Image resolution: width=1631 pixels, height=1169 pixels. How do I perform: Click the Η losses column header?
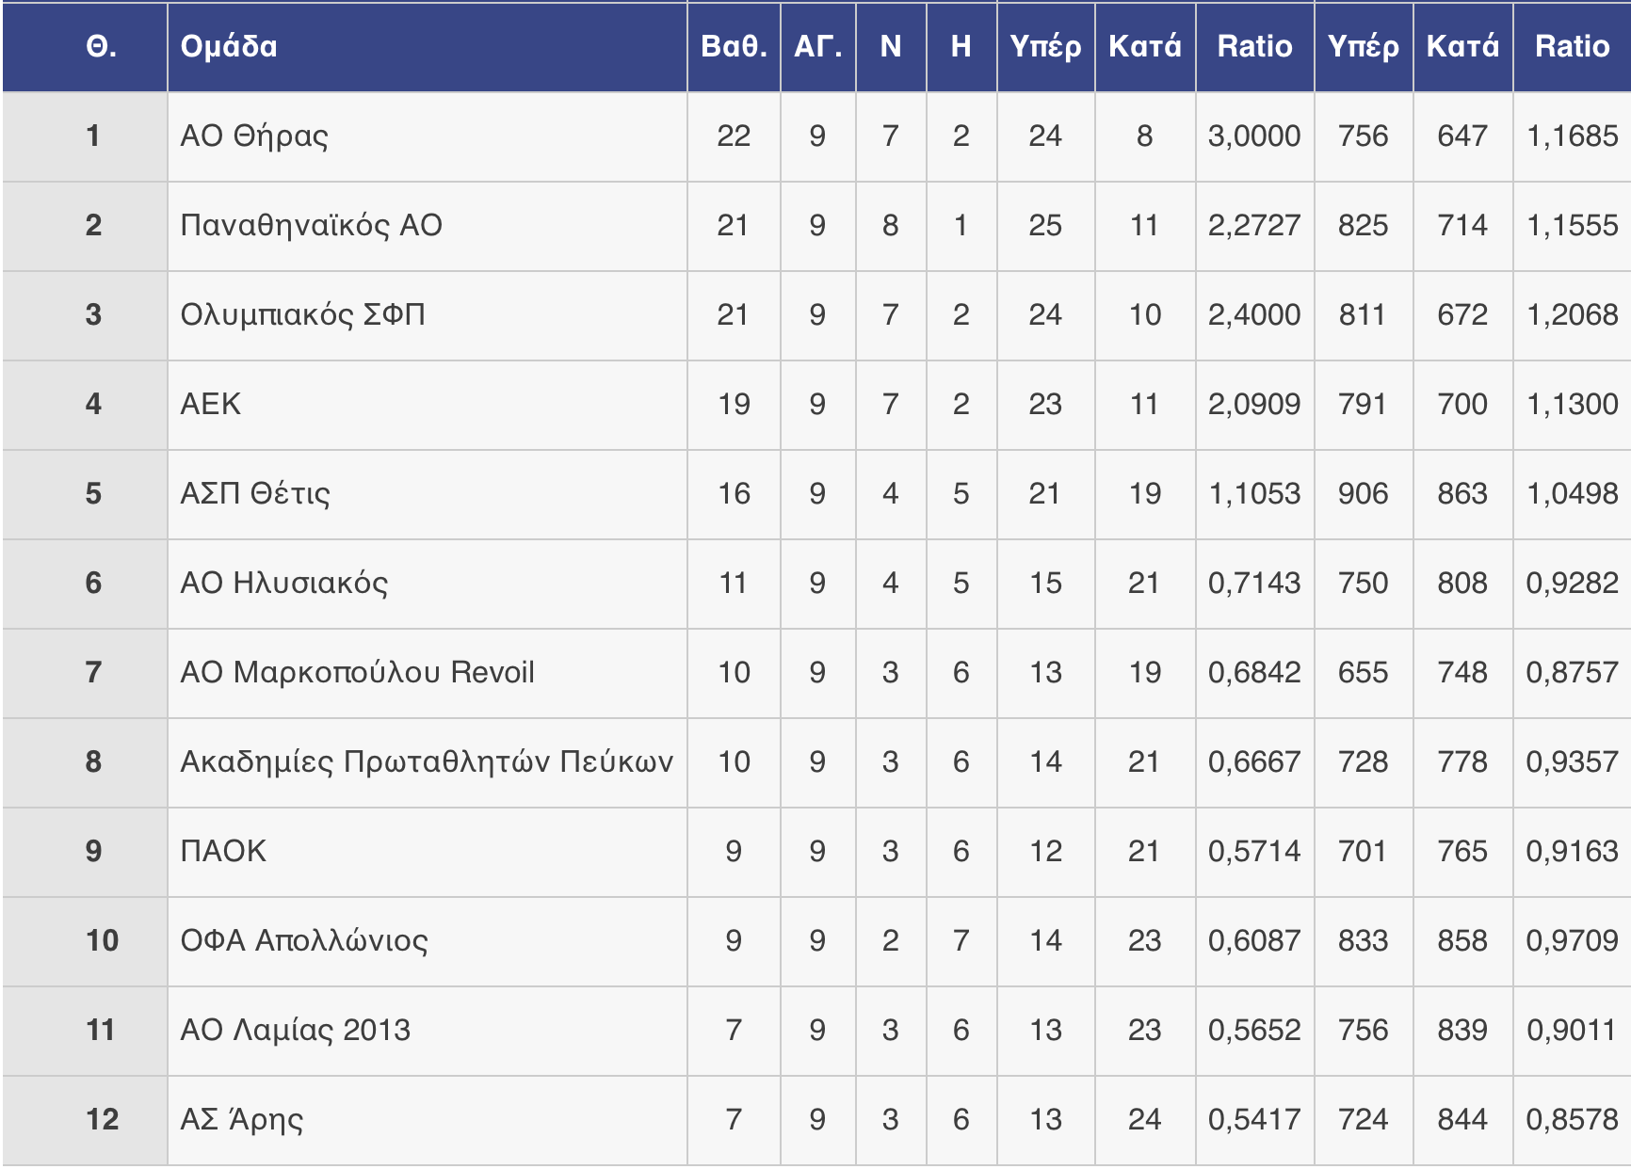(961, 46)
